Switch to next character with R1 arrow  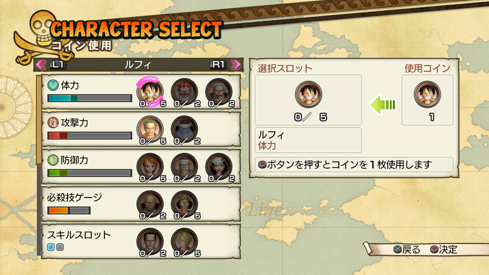[x=235, y=65]
